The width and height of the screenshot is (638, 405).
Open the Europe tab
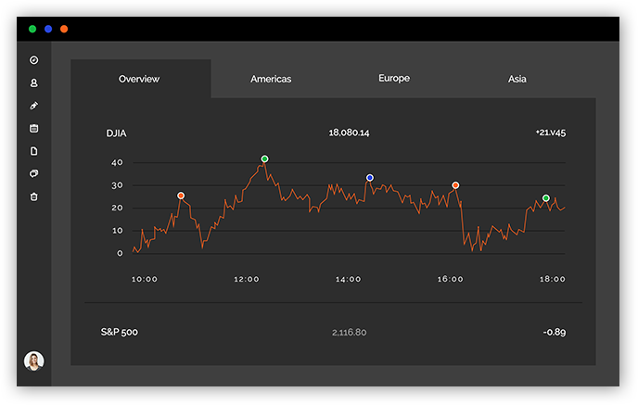394,79
